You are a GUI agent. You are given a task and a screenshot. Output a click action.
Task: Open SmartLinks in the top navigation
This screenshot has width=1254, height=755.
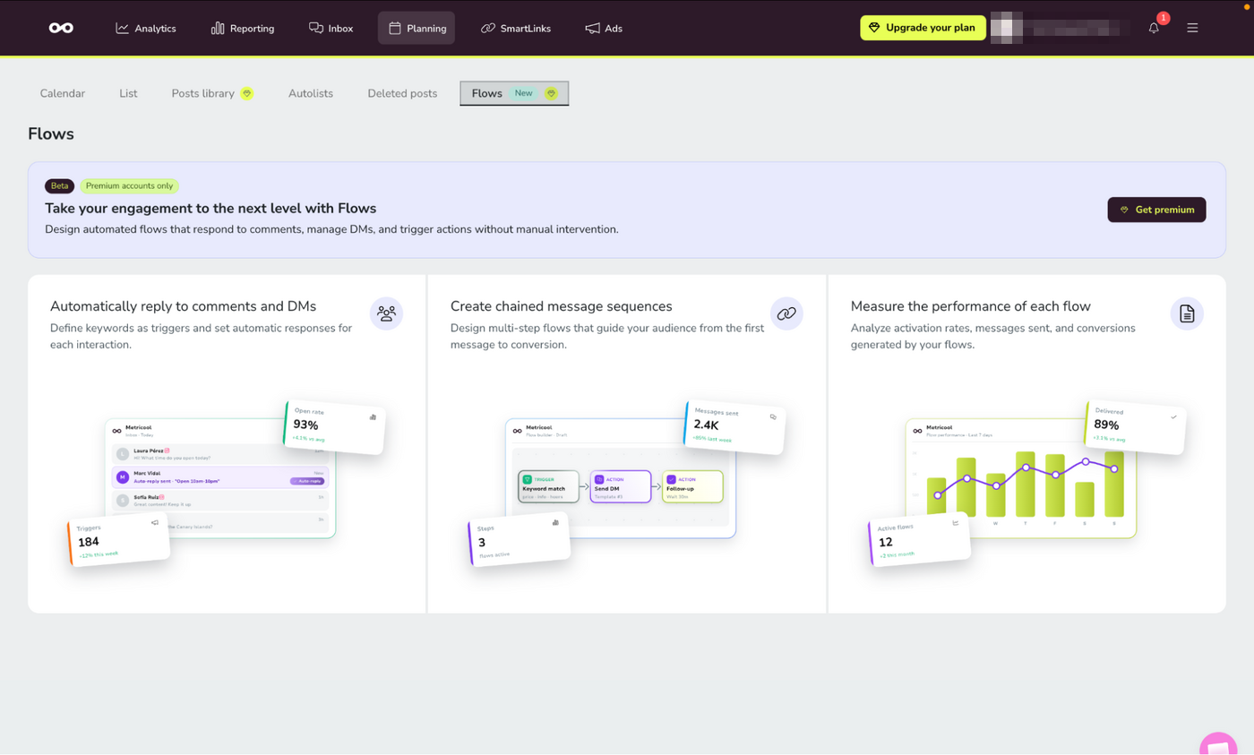516,28
